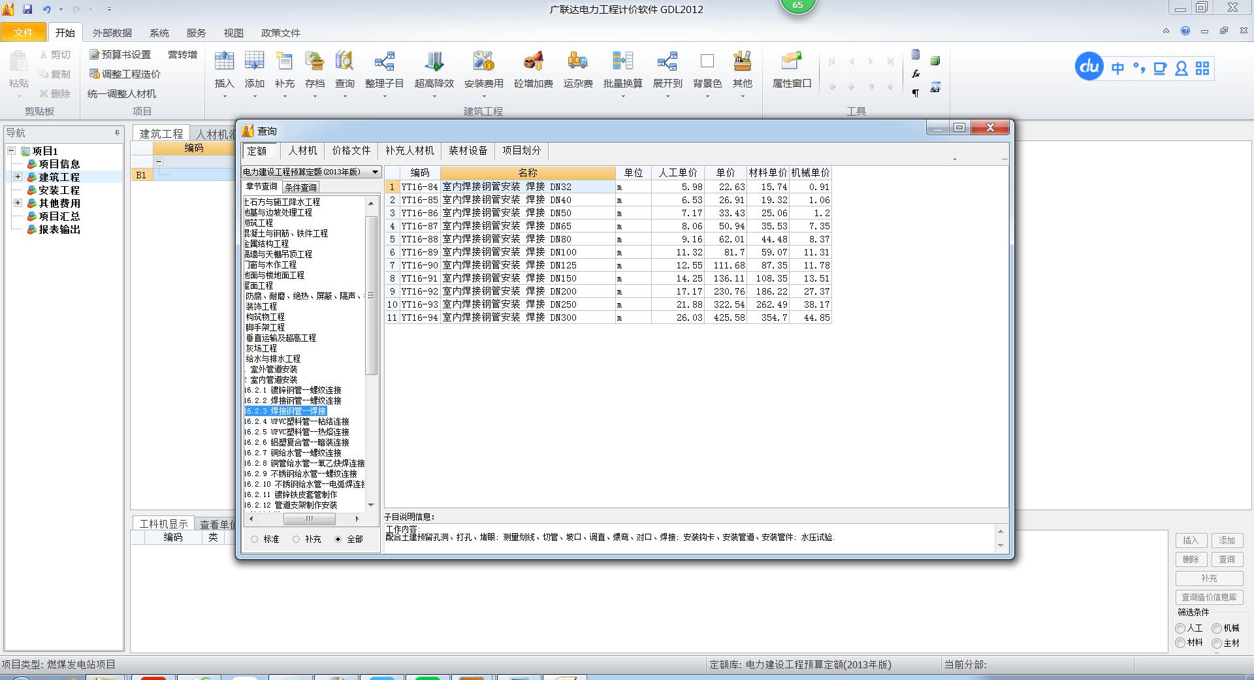Image resolution: width=1254 pixels, height=680 pixels.
Task: Open the 文件 menu tab
Action: point(24,33)
